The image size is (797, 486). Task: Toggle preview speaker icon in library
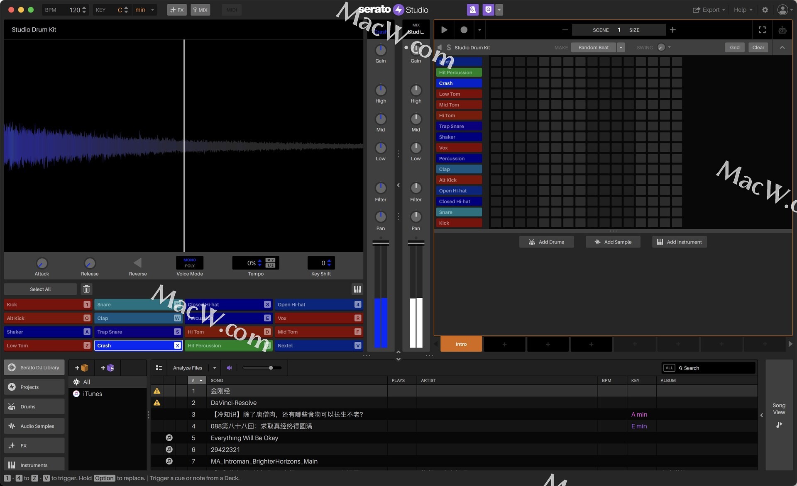pos(229,368)
